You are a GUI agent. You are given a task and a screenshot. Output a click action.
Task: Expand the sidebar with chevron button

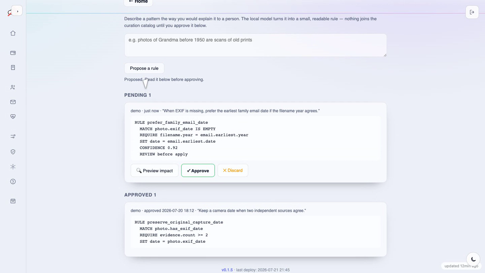point(17,11)
